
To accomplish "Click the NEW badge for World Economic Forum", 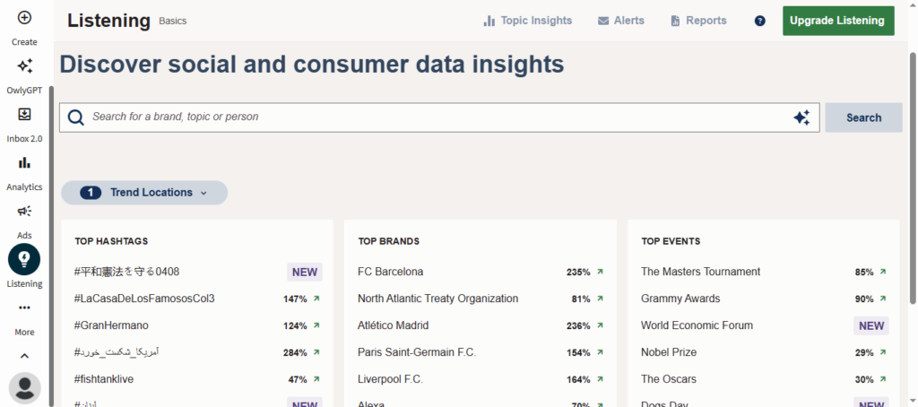I will point(871,325).
